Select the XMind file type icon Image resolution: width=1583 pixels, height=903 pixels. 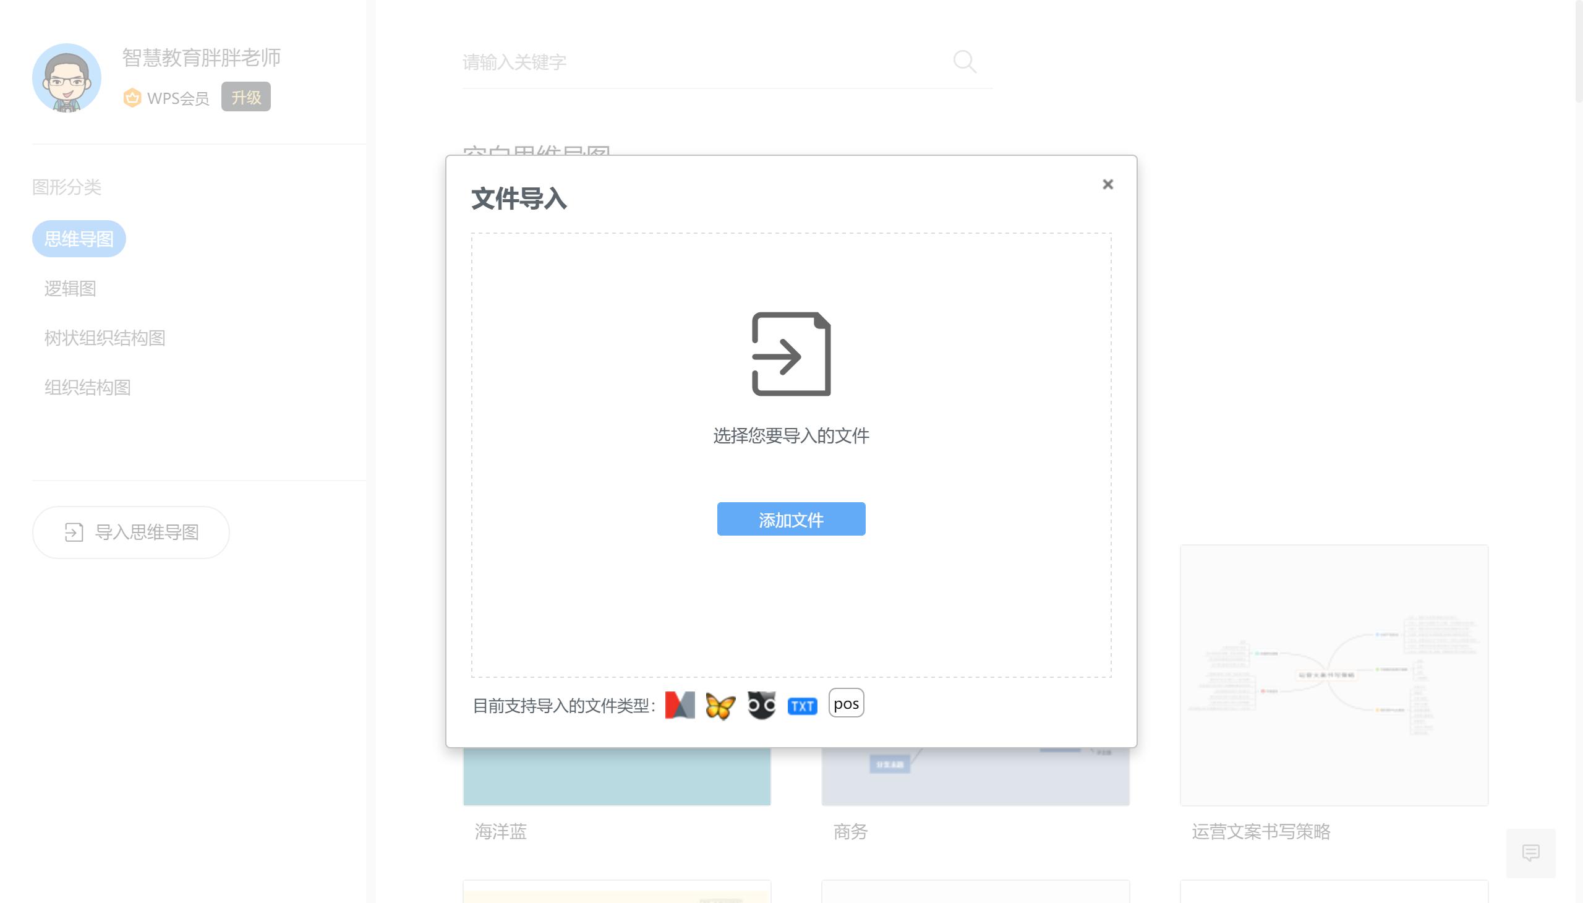[761, 705]
